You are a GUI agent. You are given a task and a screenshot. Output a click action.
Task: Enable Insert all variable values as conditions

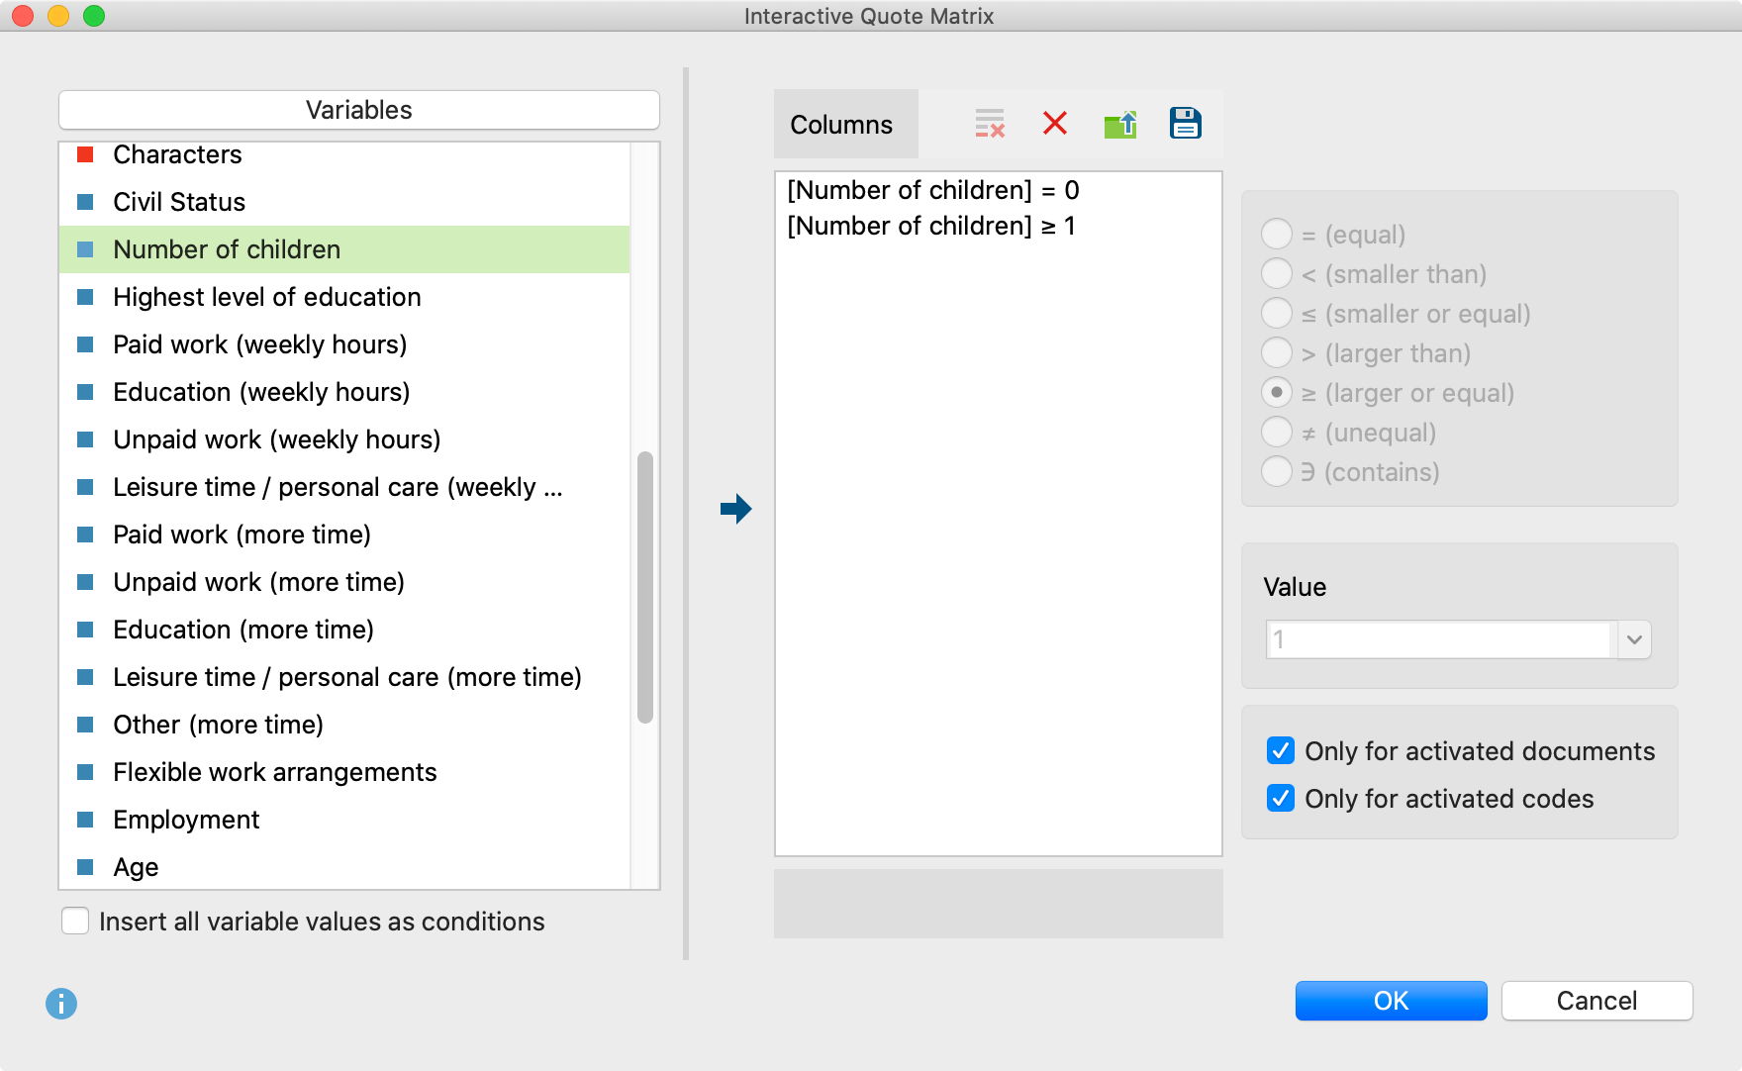point(75,922)
